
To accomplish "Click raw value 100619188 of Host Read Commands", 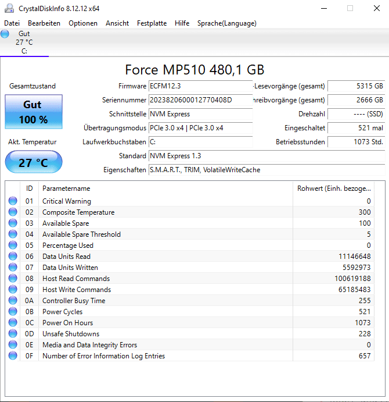I will (x=352, y=279).
